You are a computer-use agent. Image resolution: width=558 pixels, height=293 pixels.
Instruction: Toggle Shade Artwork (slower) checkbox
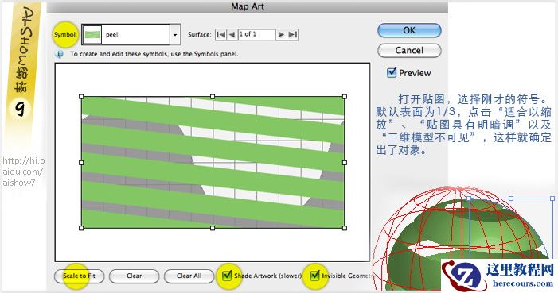point(227,275)
